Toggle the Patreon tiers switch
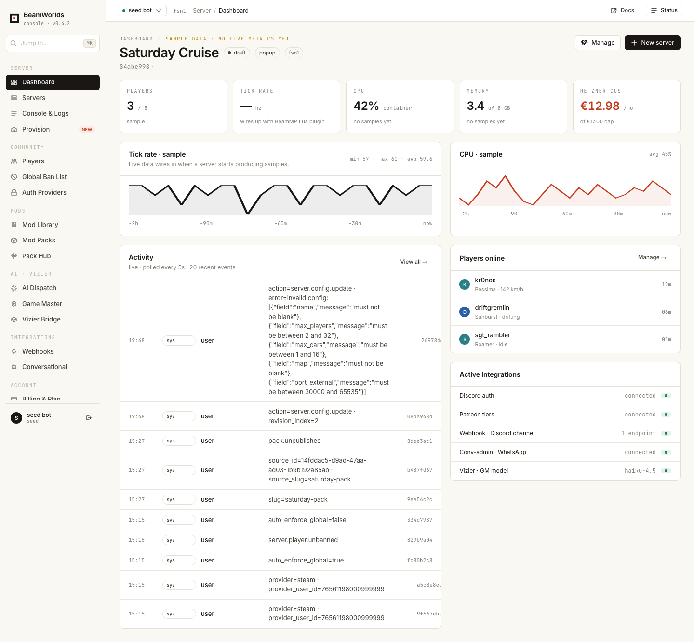Screen dimensions: 694x642 666,415
